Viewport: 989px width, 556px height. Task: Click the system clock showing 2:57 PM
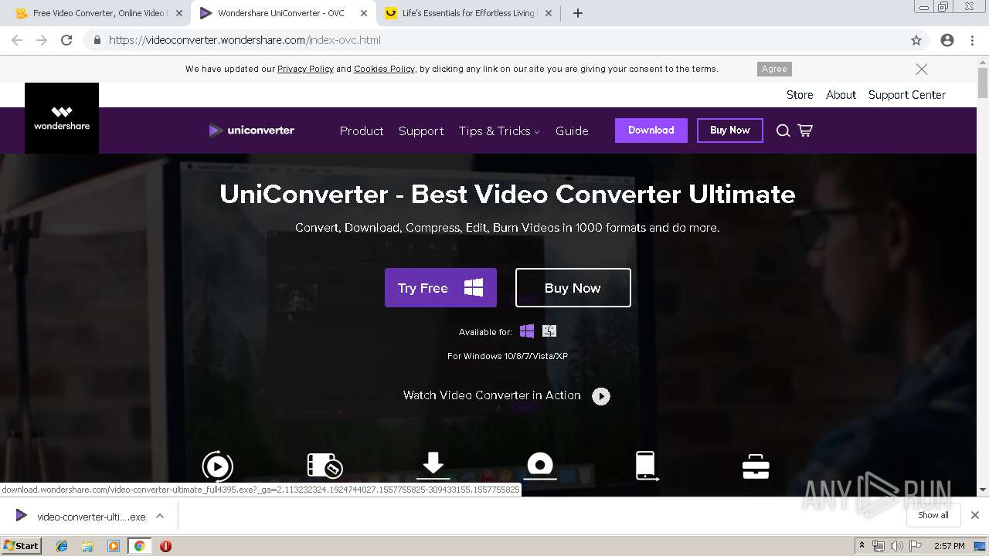(949, 546)
